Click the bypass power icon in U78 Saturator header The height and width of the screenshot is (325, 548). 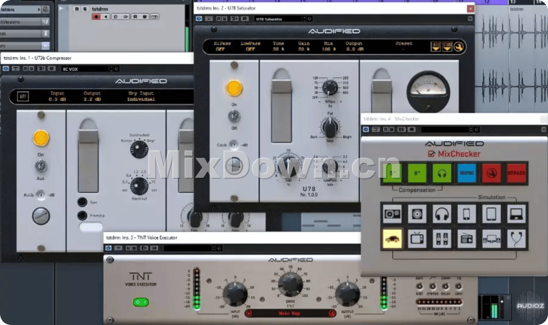(x=199, y=18)
